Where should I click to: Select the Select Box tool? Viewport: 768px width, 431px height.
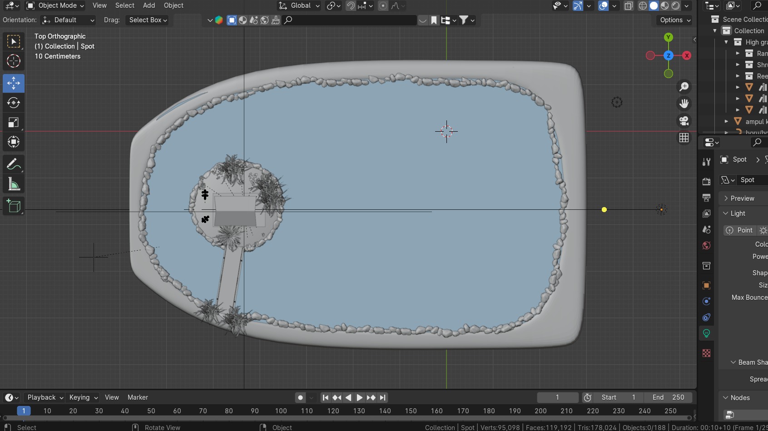(x=14, y=41)
